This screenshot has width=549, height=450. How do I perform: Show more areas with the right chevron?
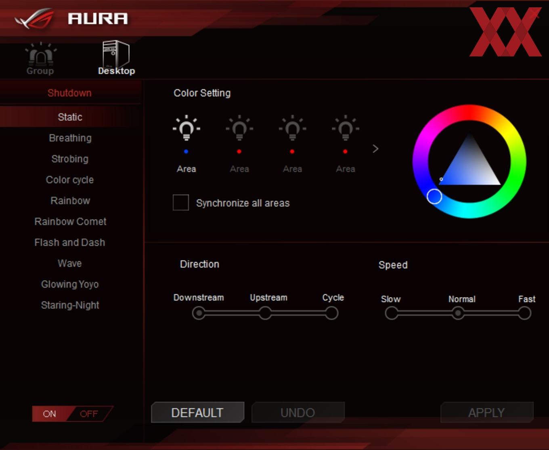(375, 149)
